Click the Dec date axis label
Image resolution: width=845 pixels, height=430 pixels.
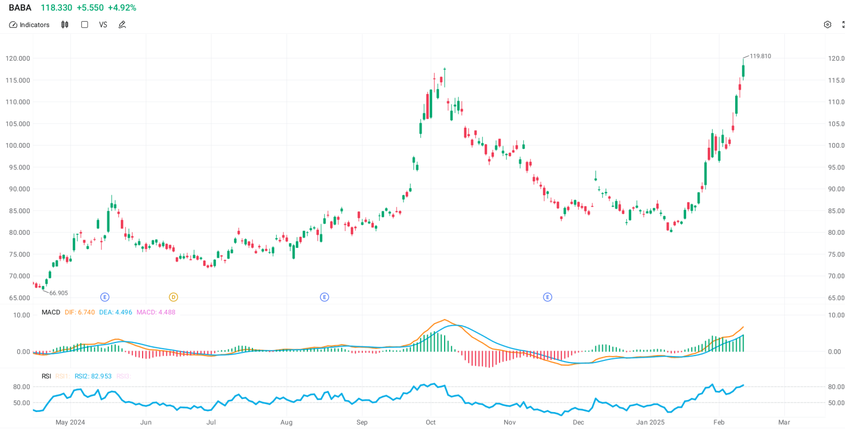578,422
